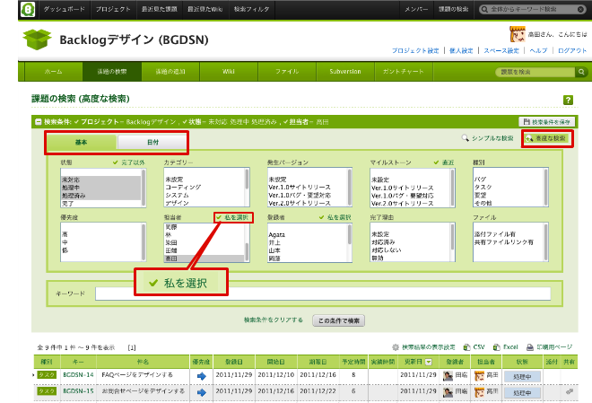This screenshot has height=403, width=592.
Task: Open the プロジェクト menu in the top bar
Action: [x=113, y=9]
